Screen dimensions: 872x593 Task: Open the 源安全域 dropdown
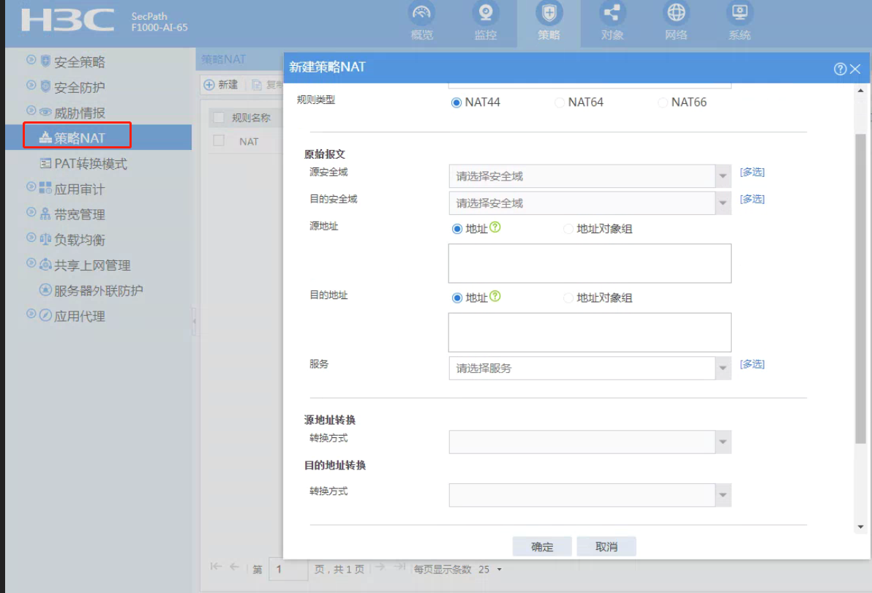(723, 176)
